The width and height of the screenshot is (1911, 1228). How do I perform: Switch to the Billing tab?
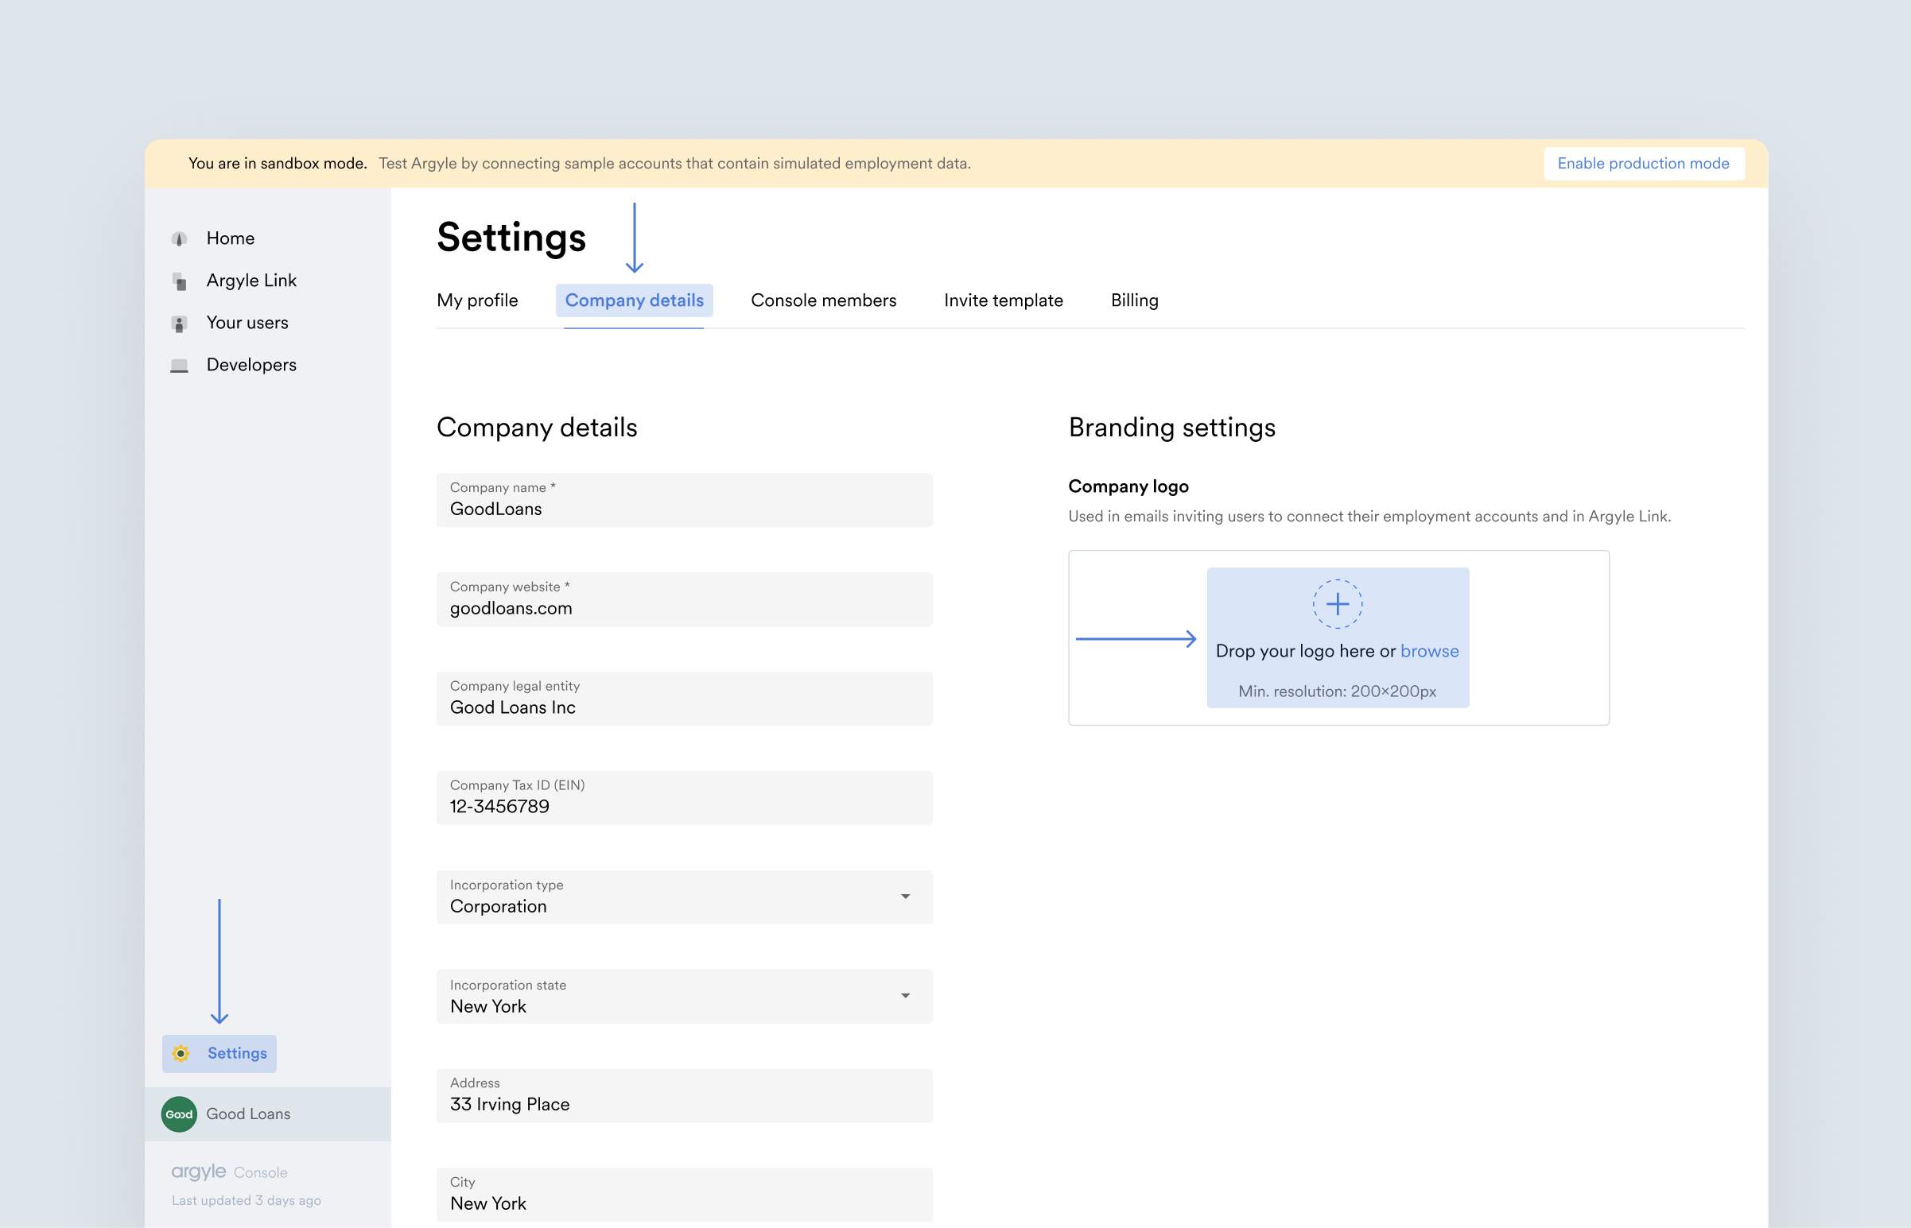(x=1135, y=300)
